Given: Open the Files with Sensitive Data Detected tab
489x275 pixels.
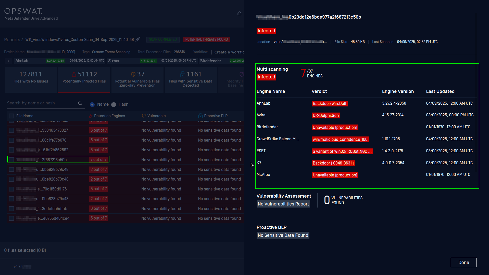Looking at the screenshot, I should pos(191,80).
